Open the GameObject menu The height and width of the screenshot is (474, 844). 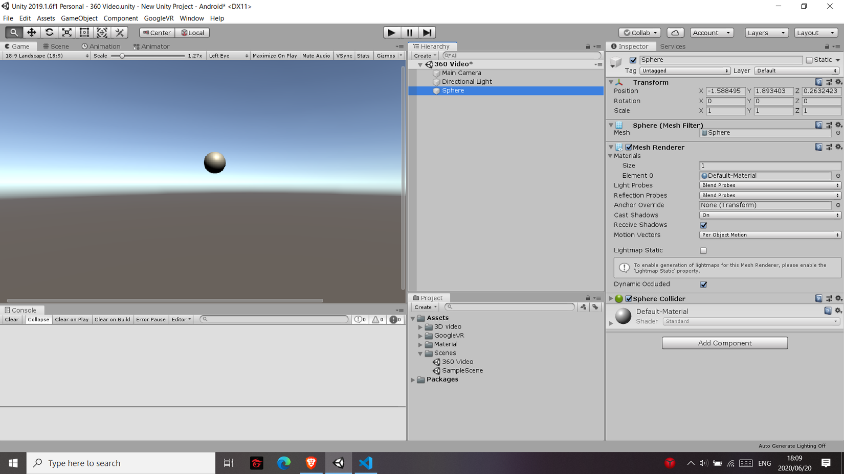click(x=79, y=18)
